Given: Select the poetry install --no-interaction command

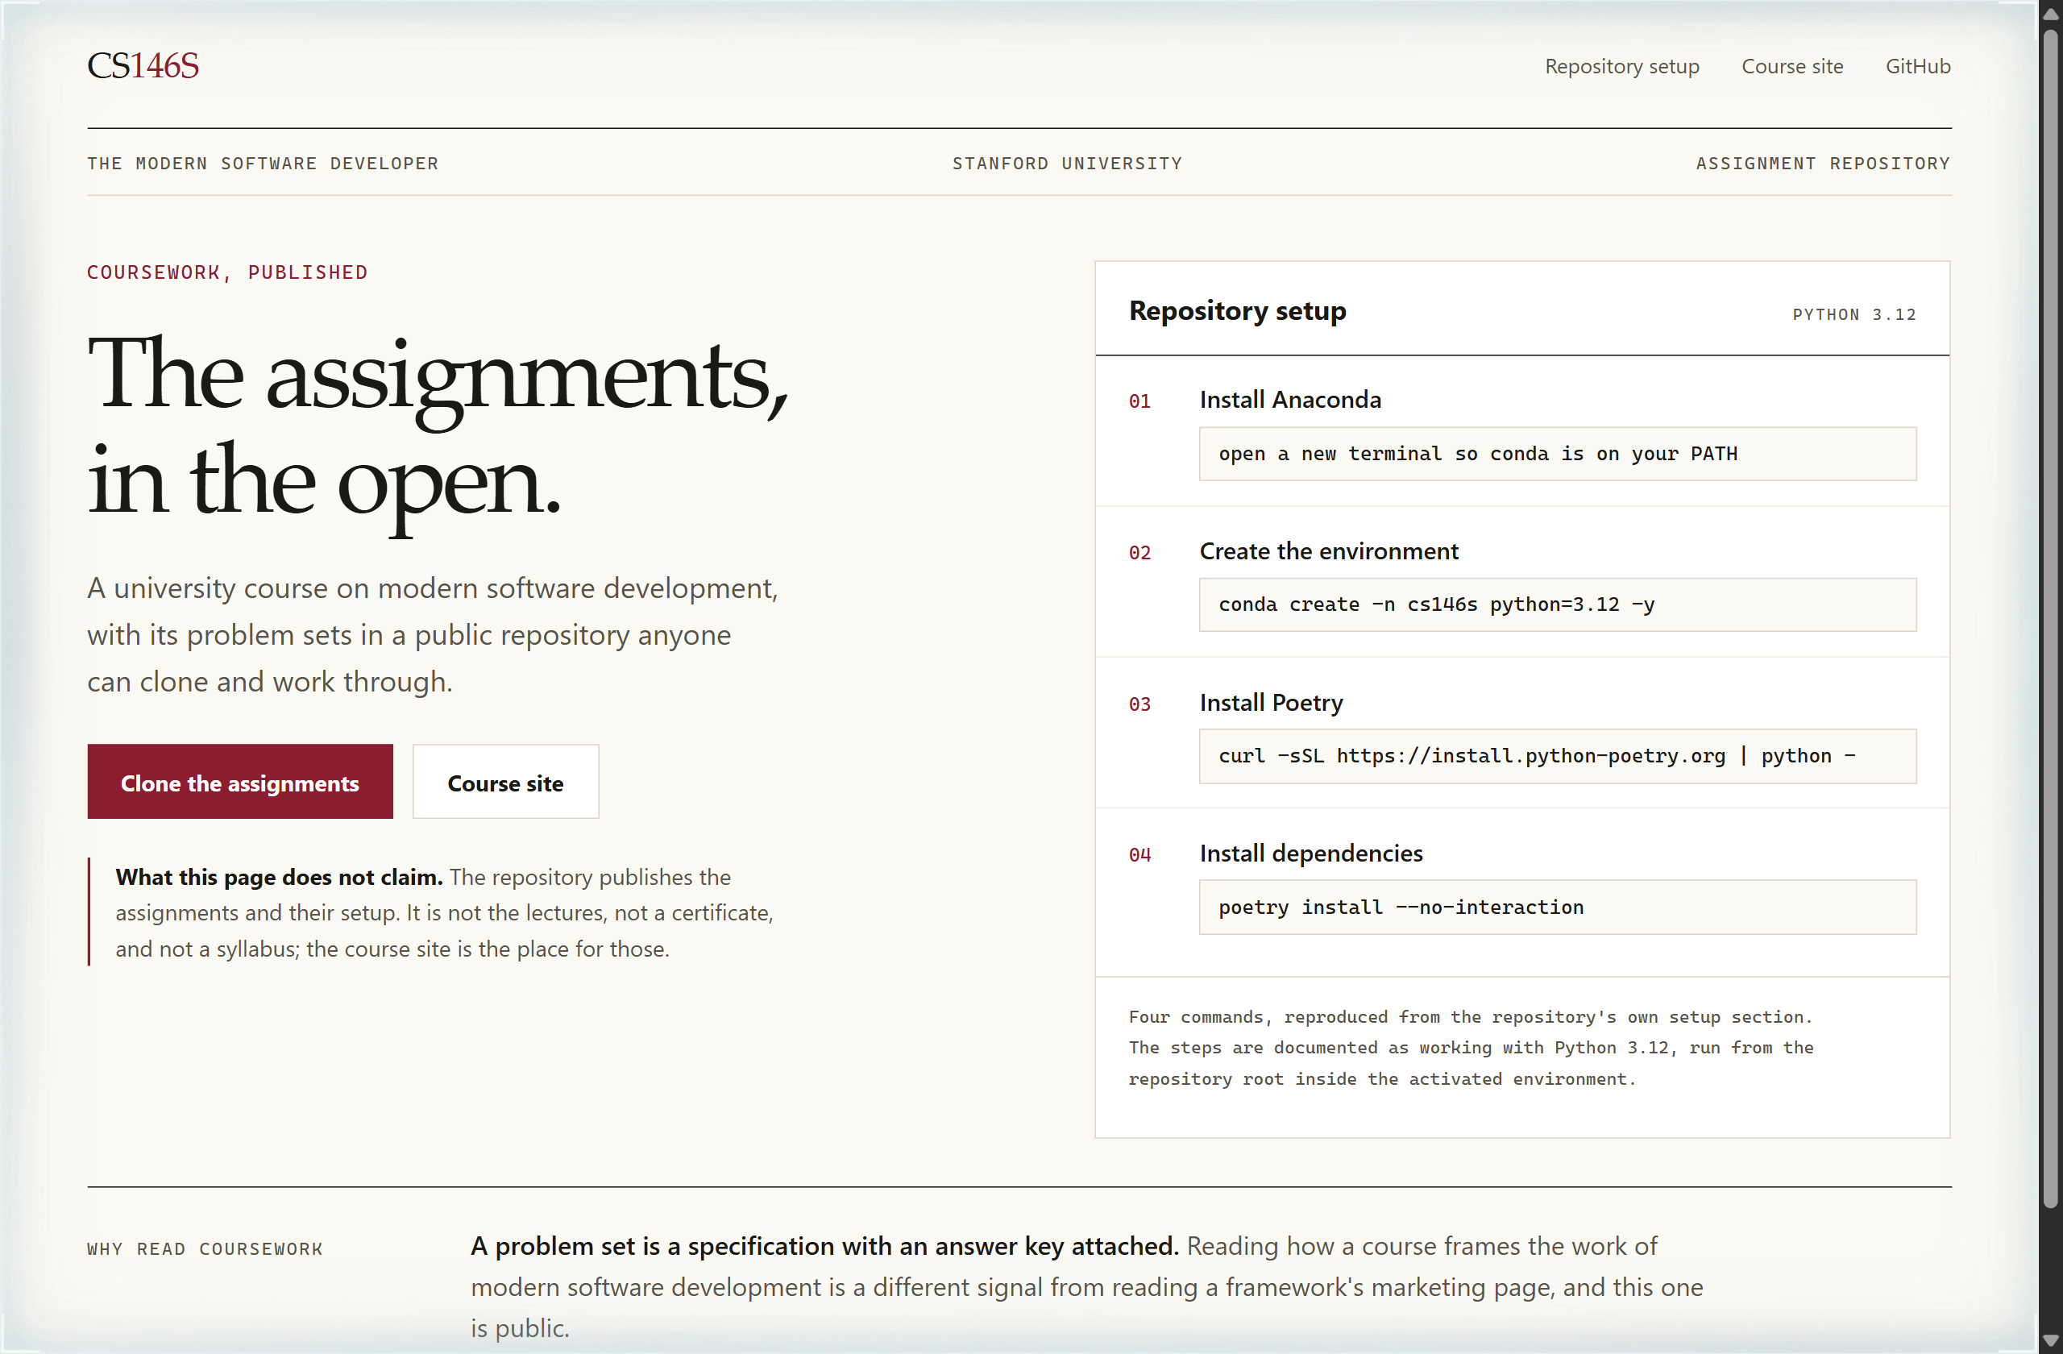Looking at the screenshot, I should tap(1558, 908).
